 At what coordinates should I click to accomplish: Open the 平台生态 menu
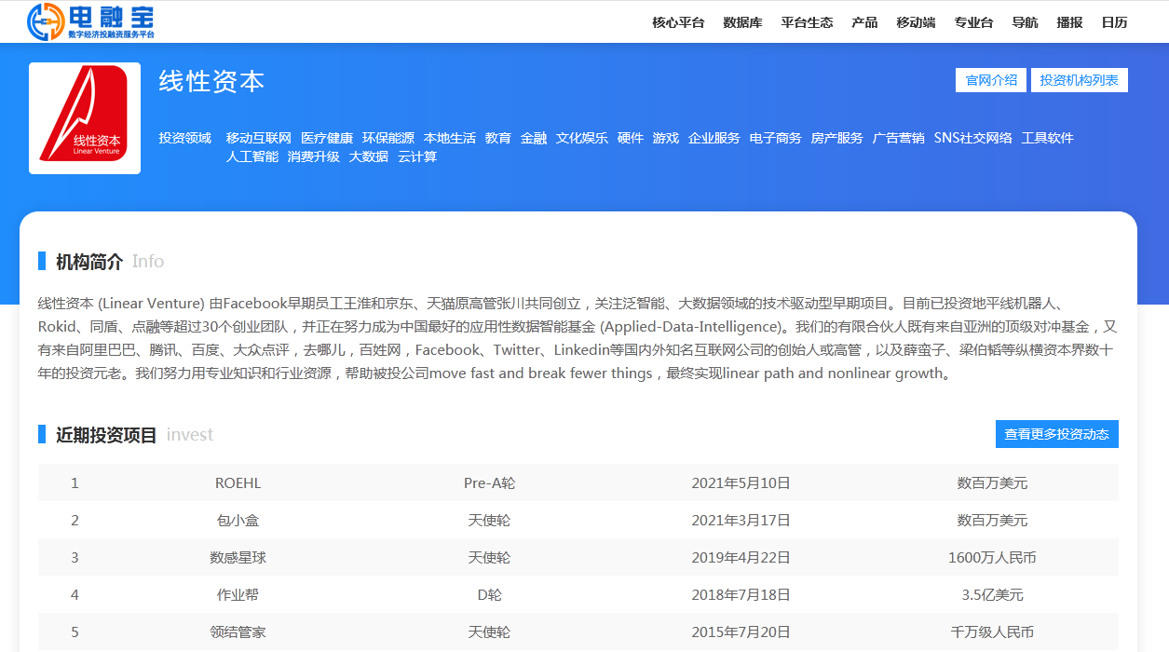[x=807, y=22]
